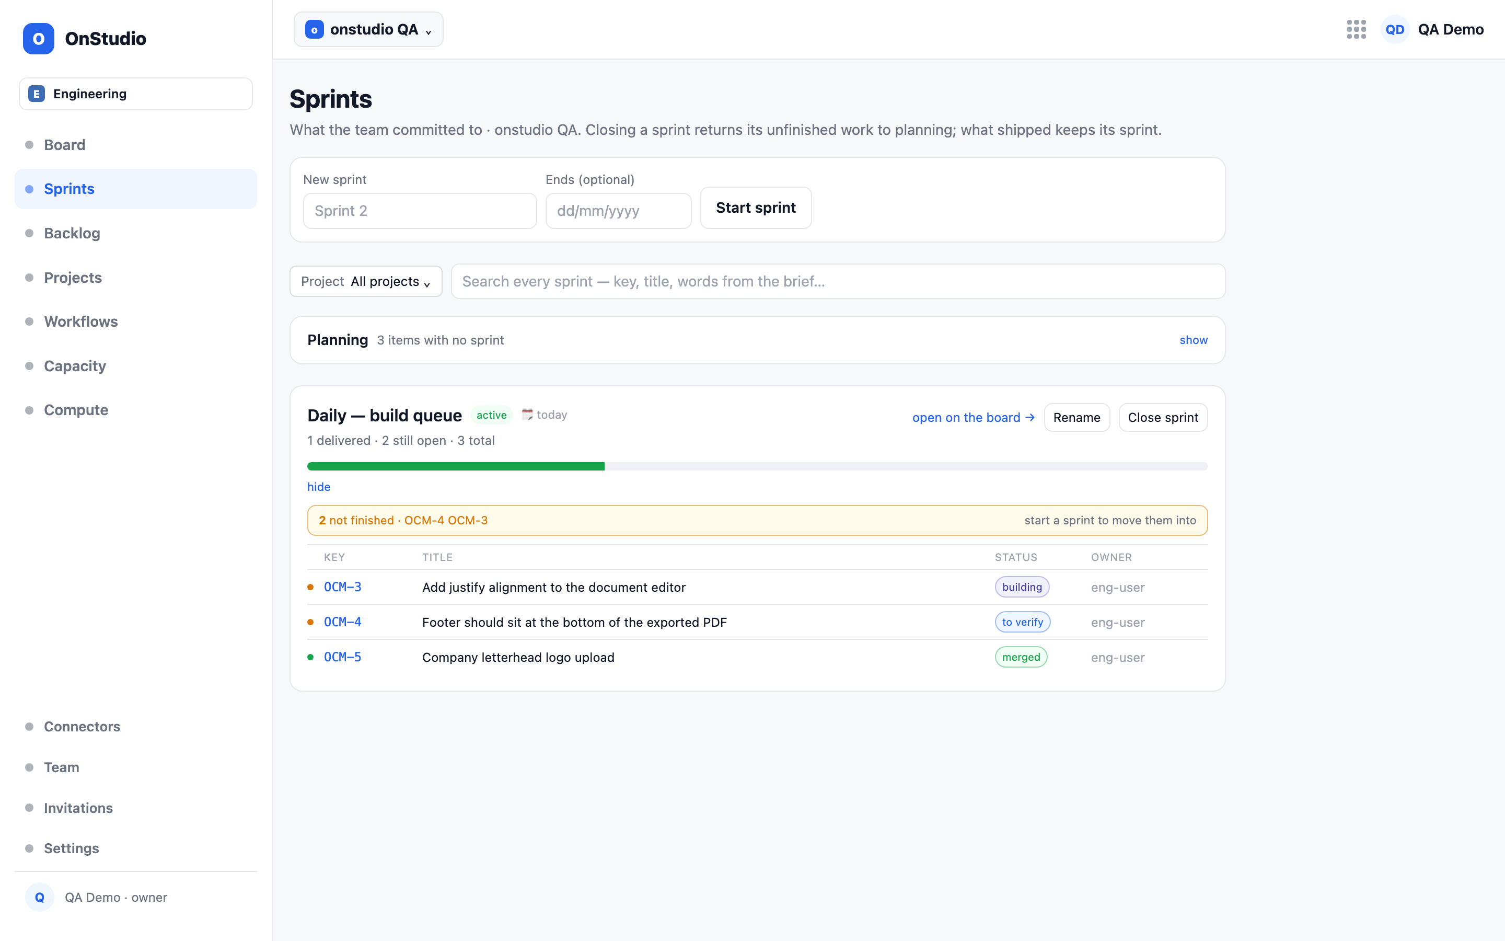
Task: Click title Footer should sit at the bottom
Action: [574, 622]
